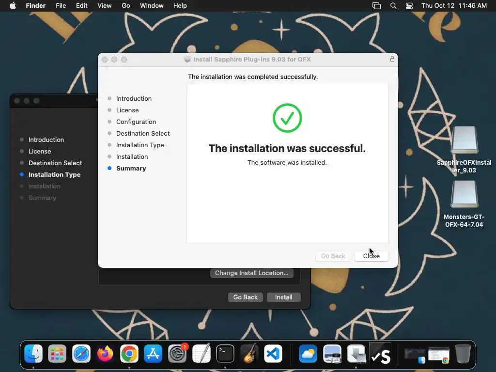Image resolution: width=496 pixels, height=372 pixels.
Task: Click 'The installation was completed successfully.' header text
Action: pos(253,77)
